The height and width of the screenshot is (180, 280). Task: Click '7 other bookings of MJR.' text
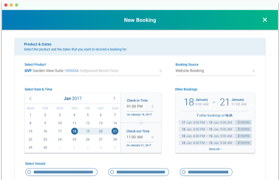coord(215,115)
